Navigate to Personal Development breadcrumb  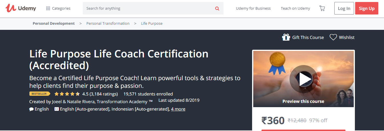(54, 24)
